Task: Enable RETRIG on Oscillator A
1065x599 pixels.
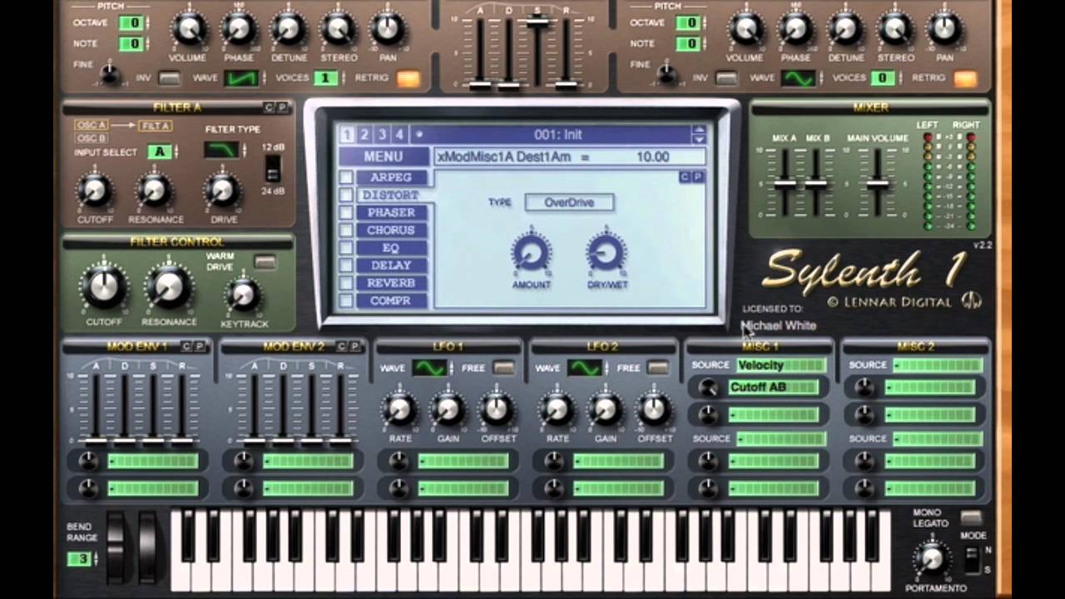Action: click(407, 77)
